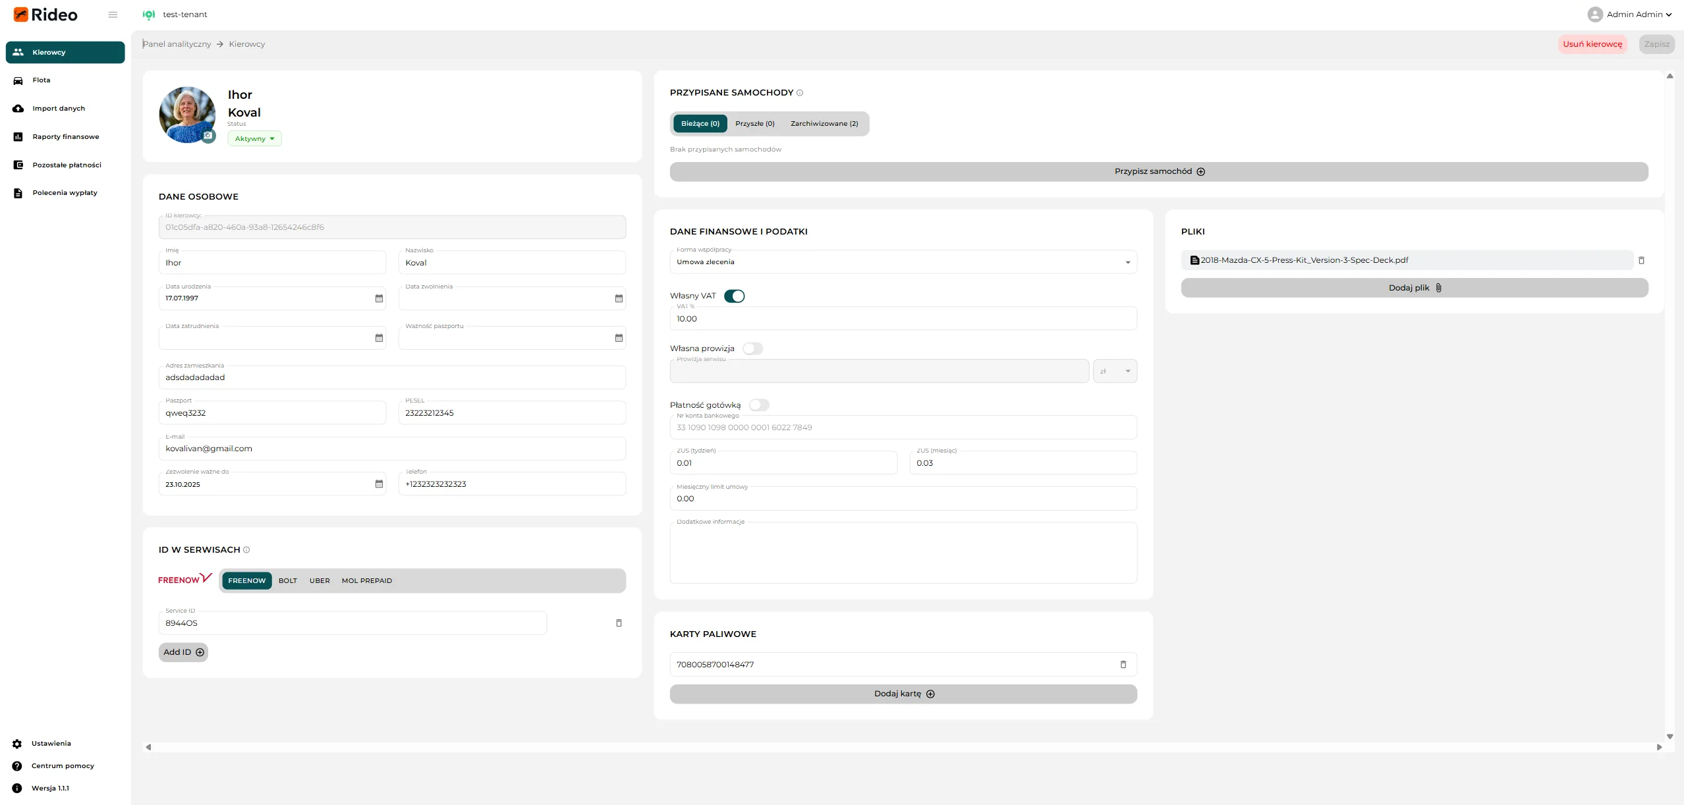Open Ustawienia gear settings
The width and height of the screenshot is (1684, 805).
click(17, 744)
